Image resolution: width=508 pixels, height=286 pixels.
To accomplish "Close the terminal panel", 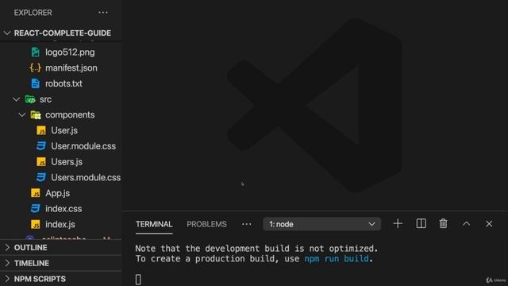I will tap(489, 224).
